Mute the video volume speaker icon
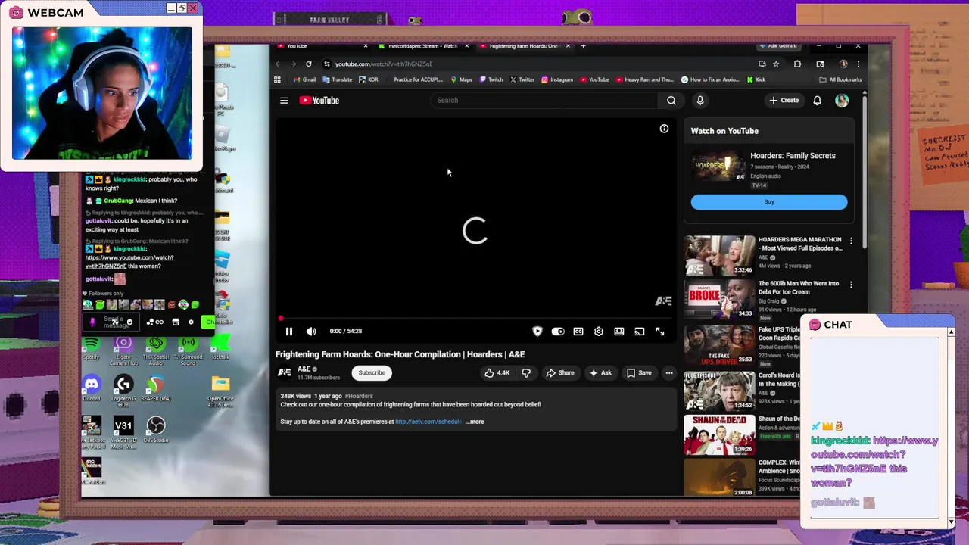 tap(311, 331)
